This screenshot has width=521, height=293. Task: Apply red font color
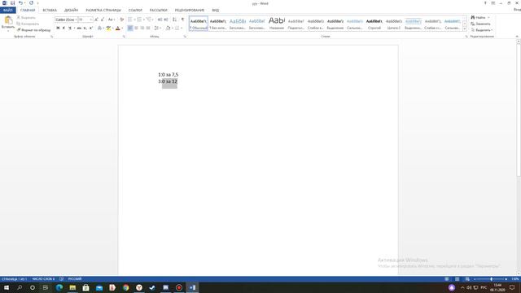(x=117, y=28)
